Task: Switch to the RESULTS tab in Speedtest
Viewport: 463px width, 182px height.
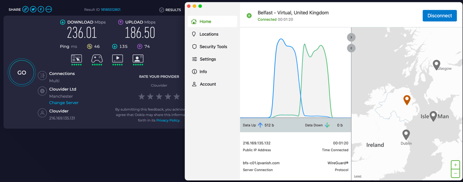Action: coord(170,10)
